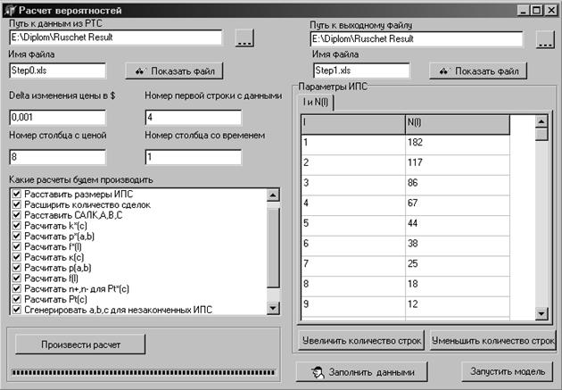This screenshot has width=562, height=390.
Task: Toggle the Расчитать f(l) checkbox
Action: [x=16, y=278]
